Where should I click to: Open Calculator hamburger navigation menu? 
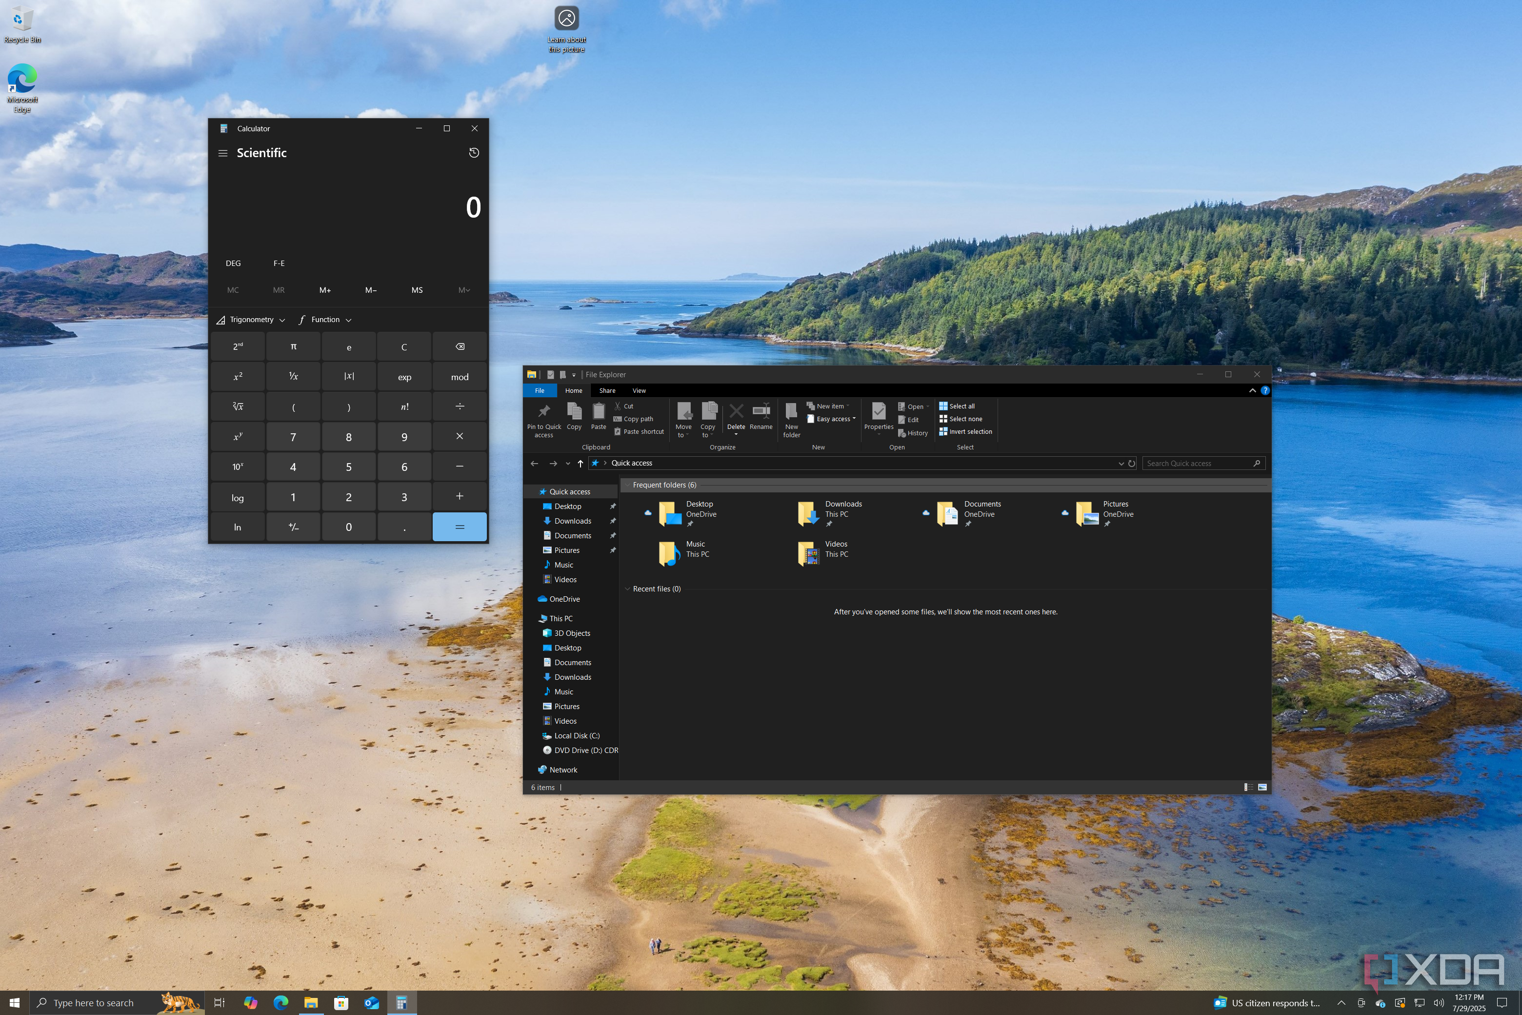222,153
